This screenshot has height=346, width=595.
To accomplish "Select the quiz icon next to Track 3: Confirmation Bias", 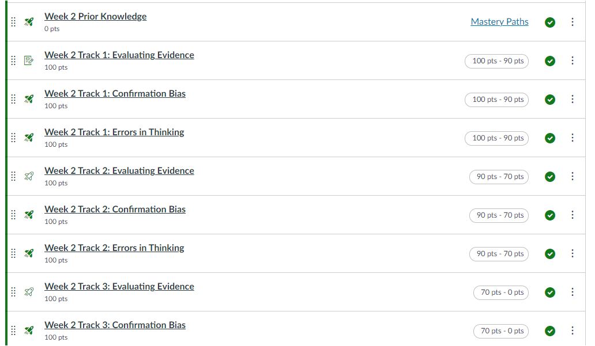I will [28, 330].
